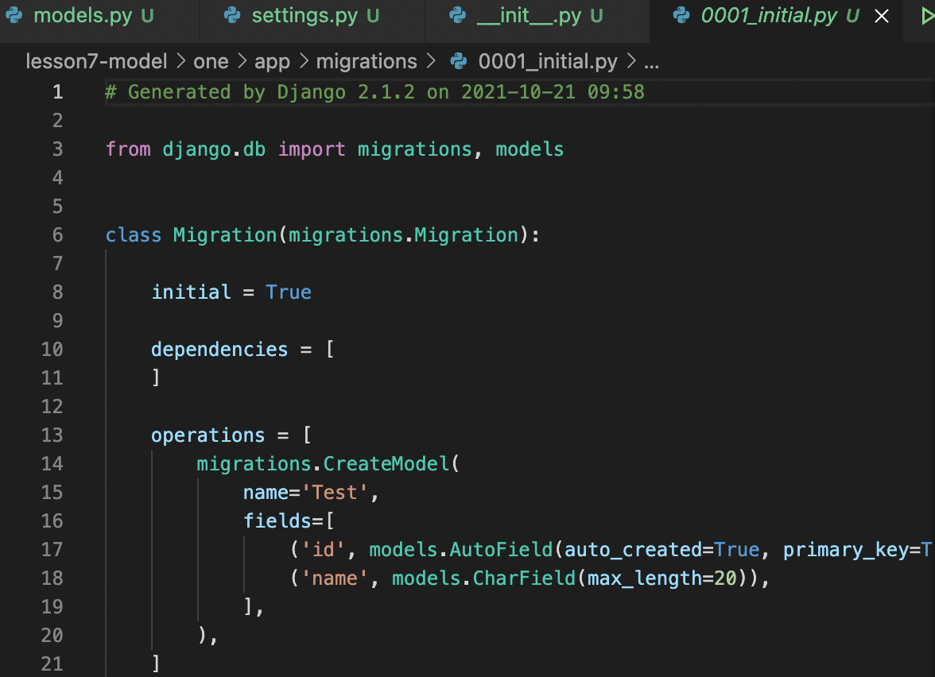
Task: Click 'models' in the import statement
Action: click(530, 149)
